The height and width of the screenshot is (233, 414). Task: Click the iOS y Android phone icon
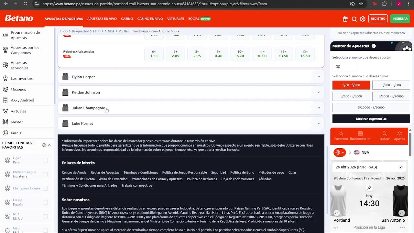click(5, 100)
